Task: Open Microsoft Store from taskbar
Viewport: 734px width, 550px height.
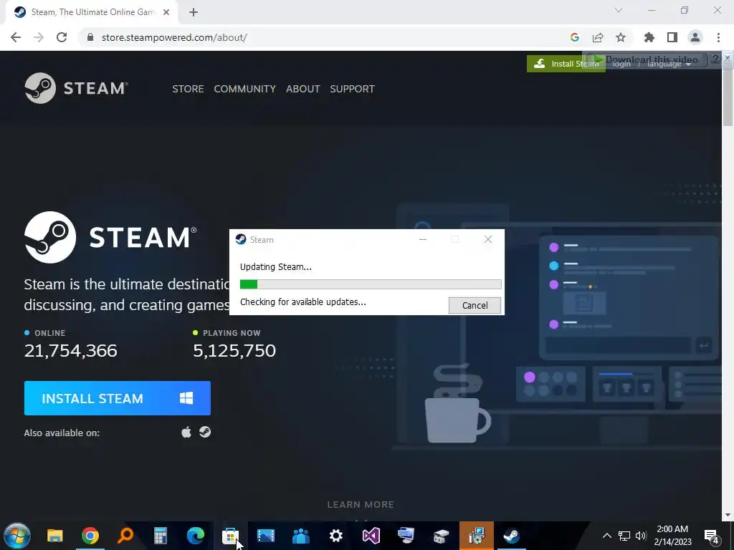Action: point(230,536)
